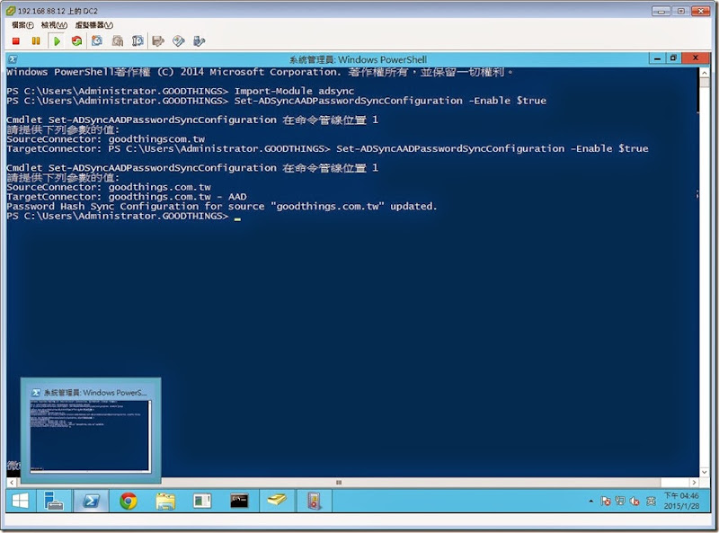Click the PowerShell vertical scrollbar up arrow
This screenshot has width=719, height=533.
705,73
